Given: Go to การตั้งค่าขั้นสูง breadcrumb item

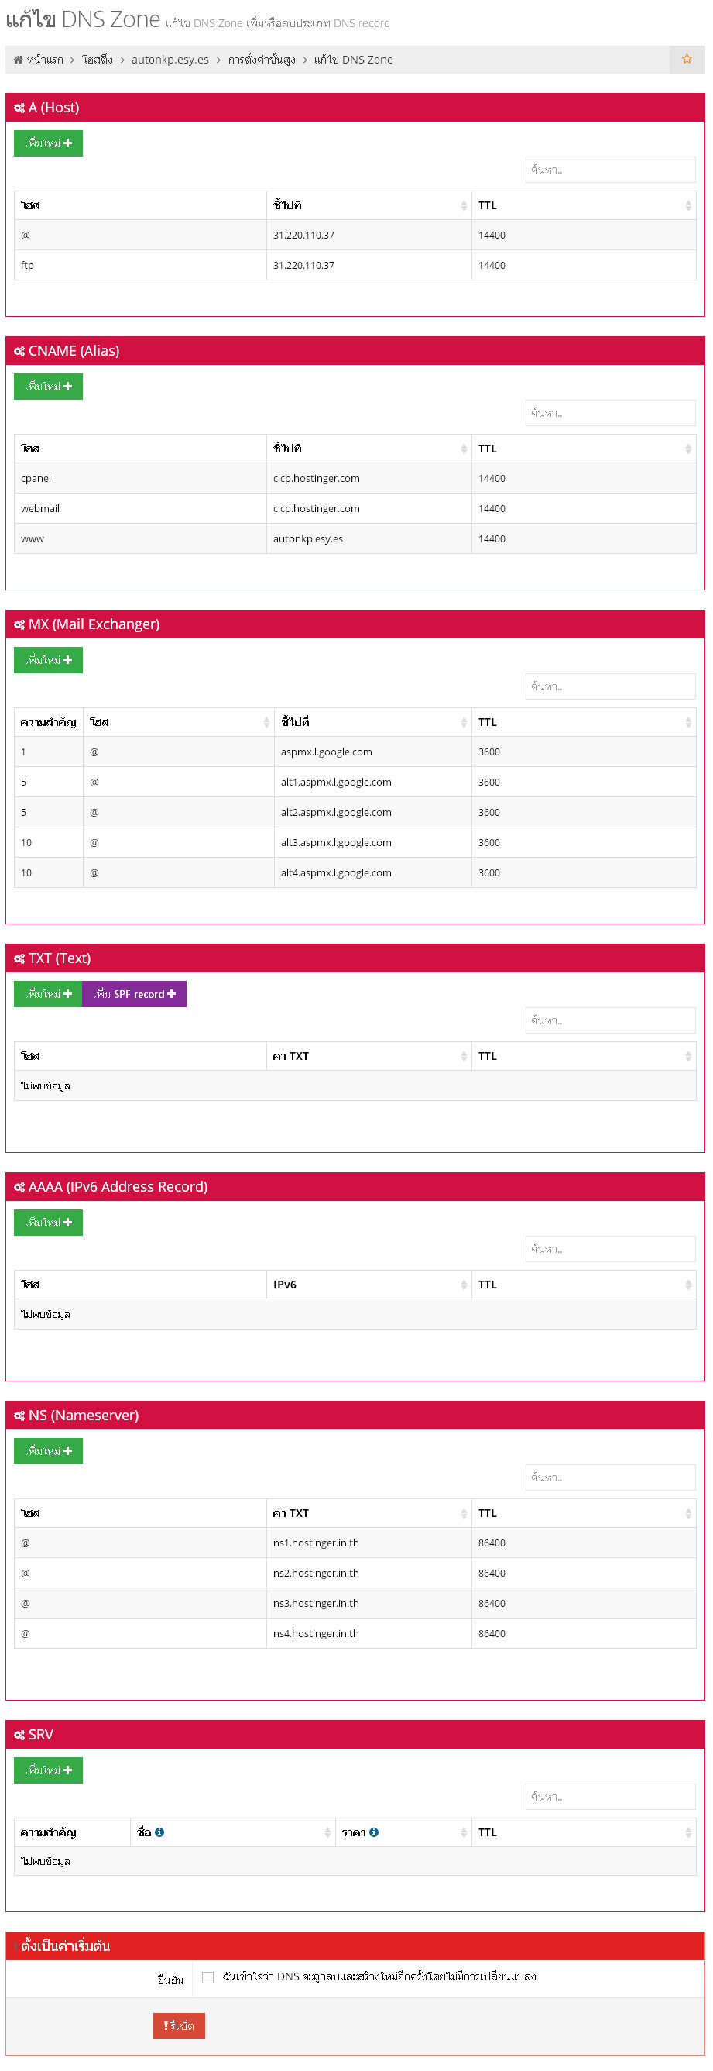Looking at the screenshot, I should [261, 60].
